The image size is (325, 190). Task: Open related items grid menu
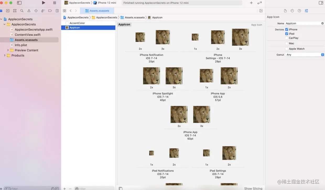tap(64, 11)
